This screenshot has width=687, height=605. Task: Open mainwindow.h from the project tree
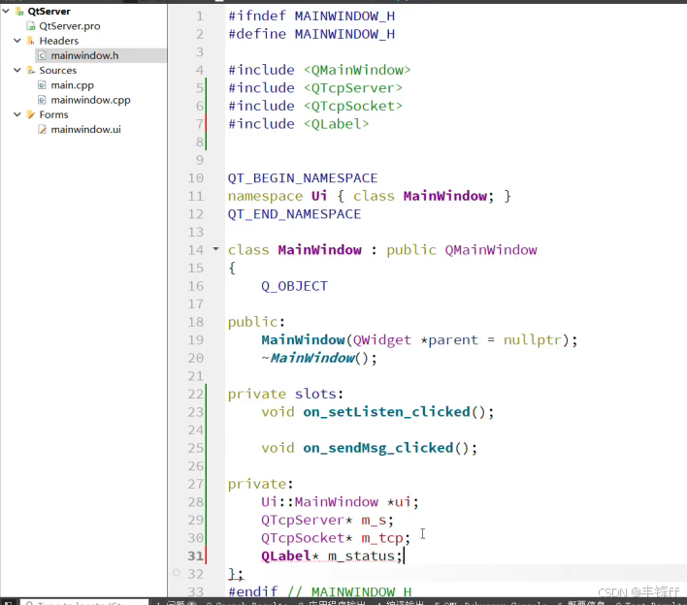[84, 55]
